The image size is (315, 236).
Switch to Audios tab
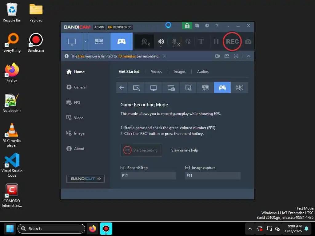tap(203, 72)
